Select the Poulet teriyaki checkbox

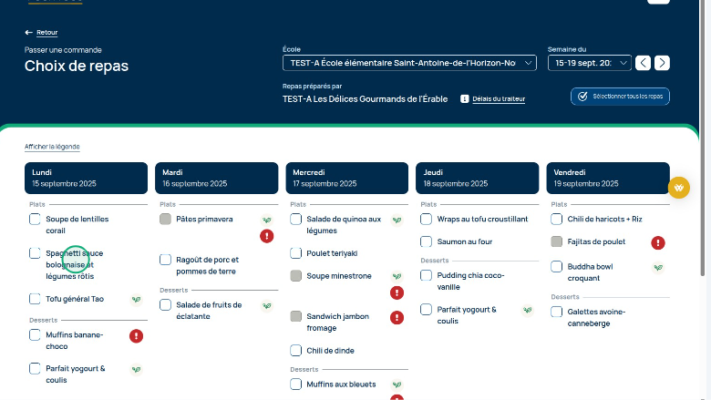coord(295,253)
